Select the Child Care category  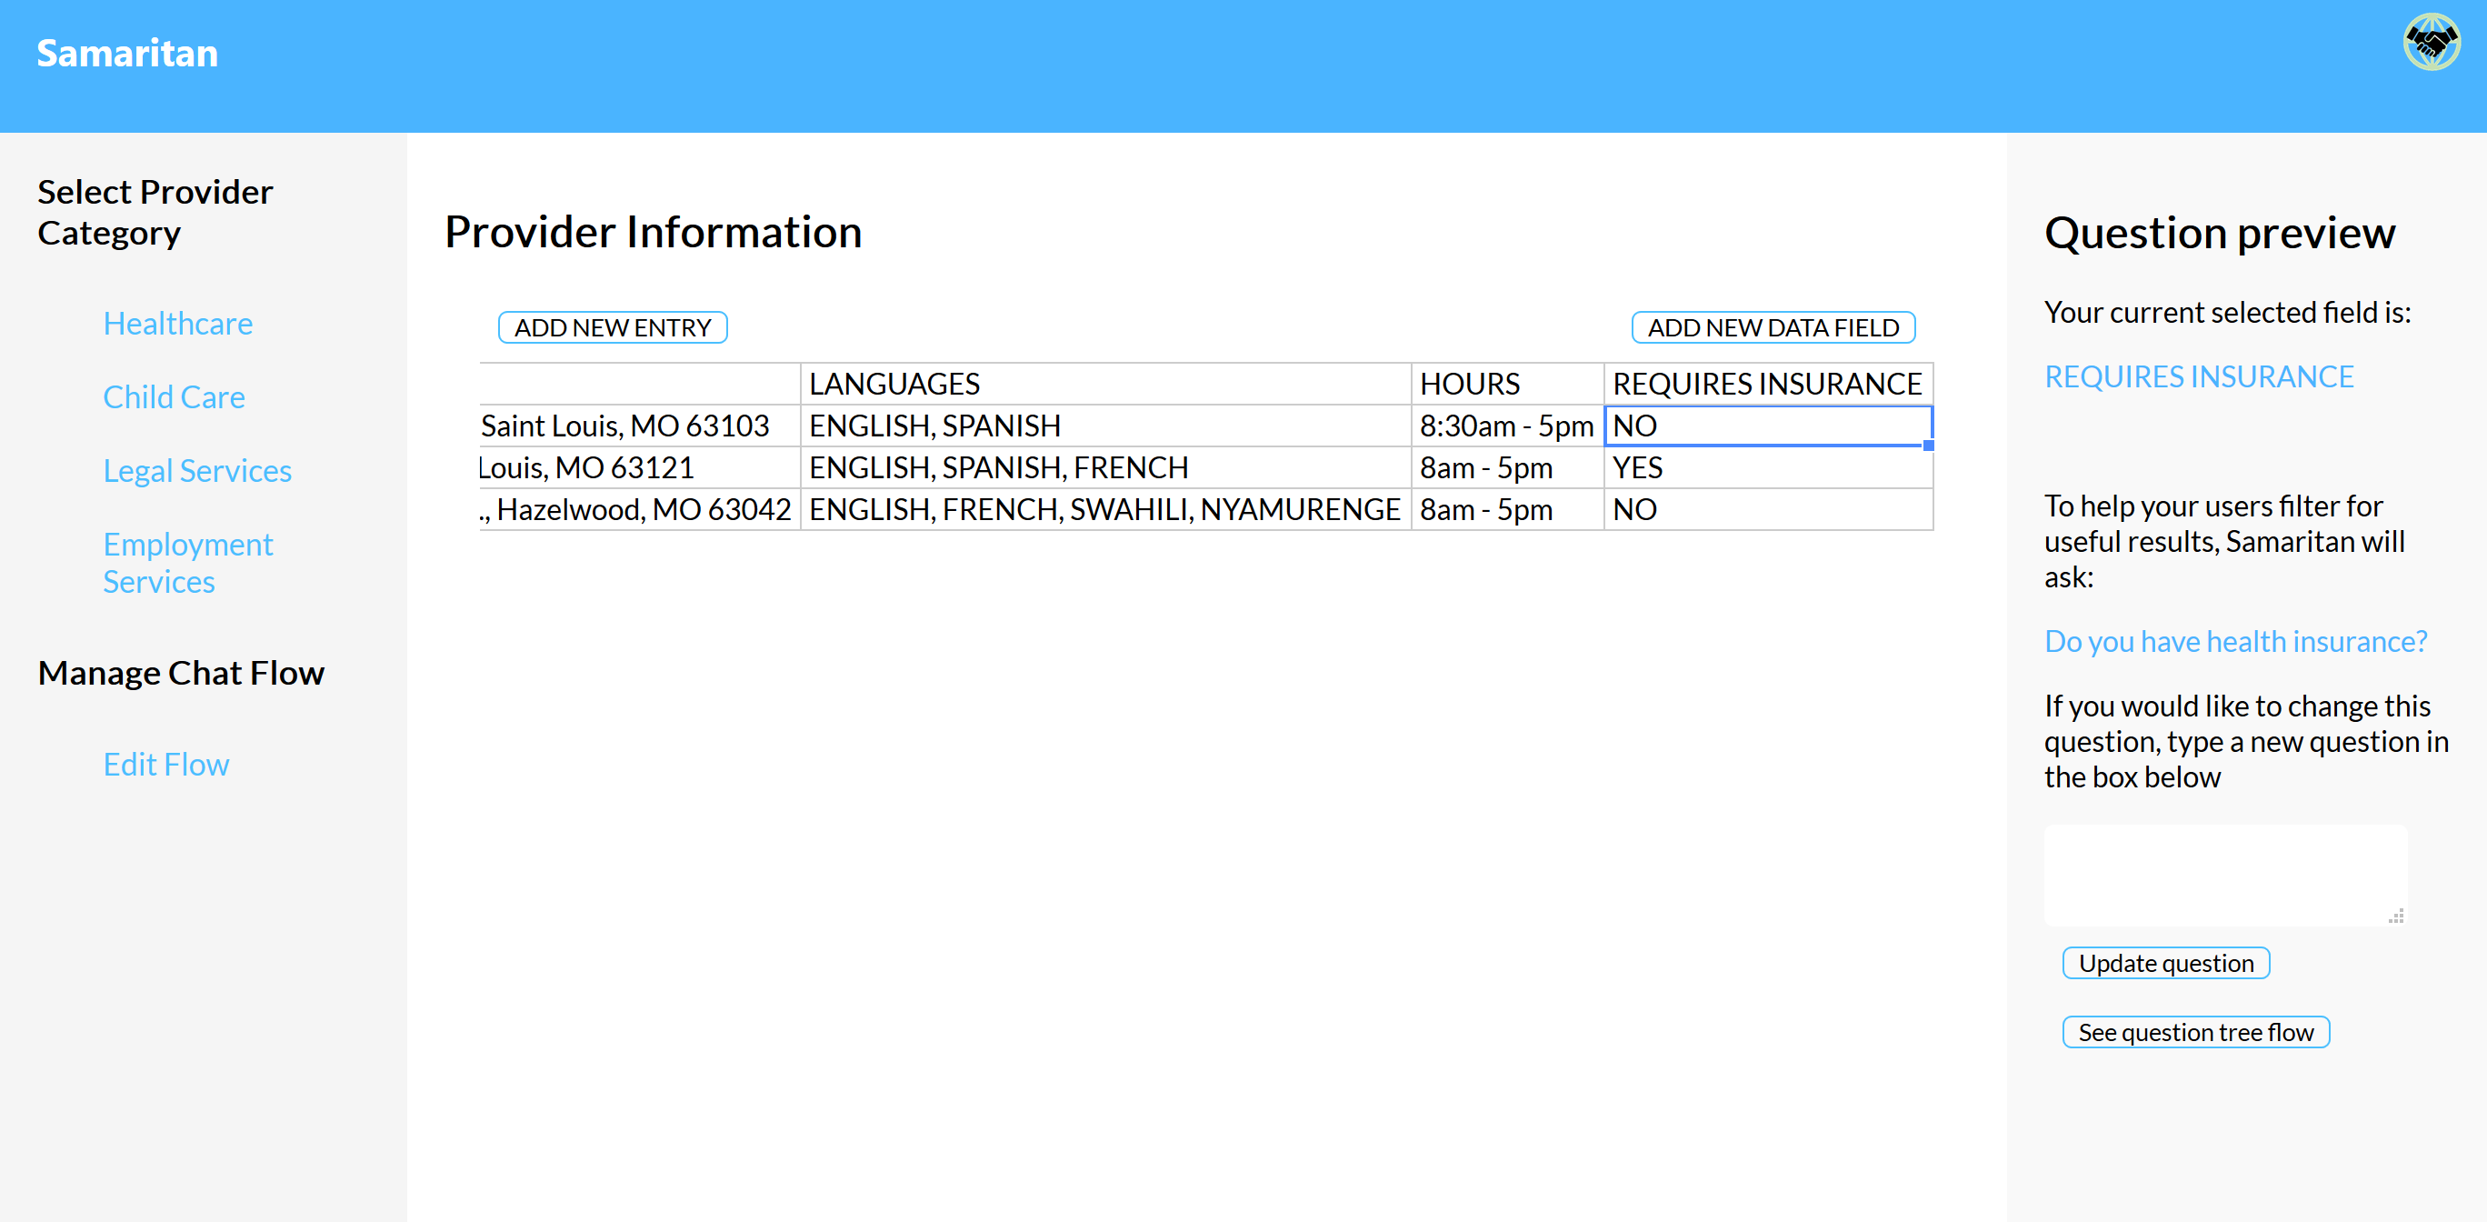174,397
